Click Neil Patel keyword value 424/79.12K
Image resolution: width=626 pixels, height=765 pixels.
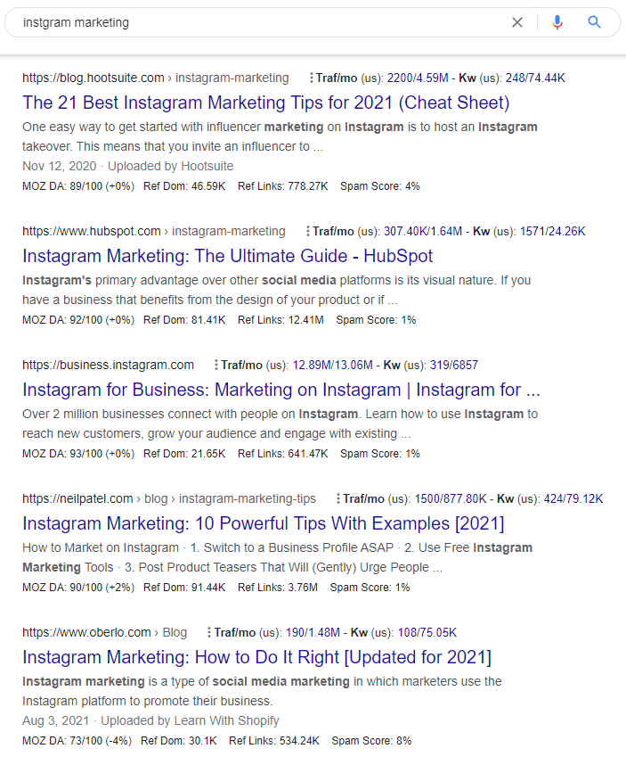point(573,498)
